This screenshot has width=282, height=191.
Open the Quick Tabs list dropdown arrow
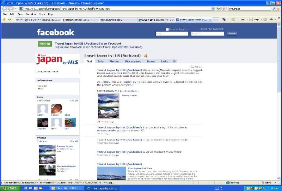point(22,20)
